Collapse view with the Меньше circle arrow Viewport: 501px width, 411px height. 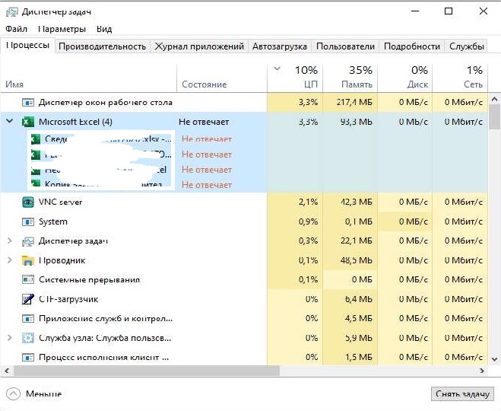click(x=13, y=393)
